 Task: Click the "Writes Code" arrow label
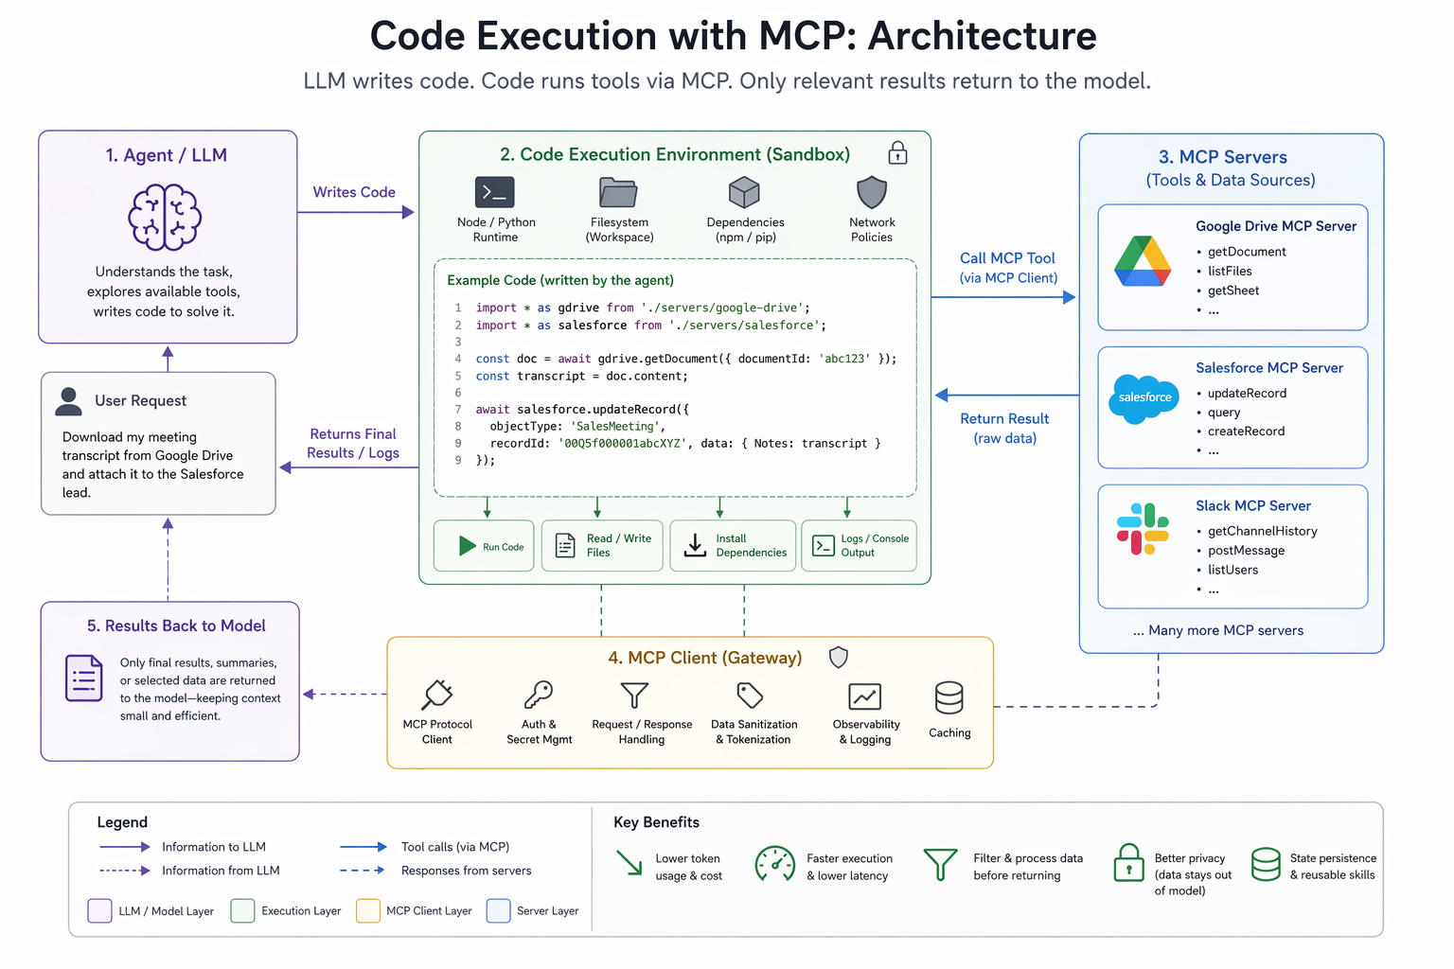click(x=354, y=192)
